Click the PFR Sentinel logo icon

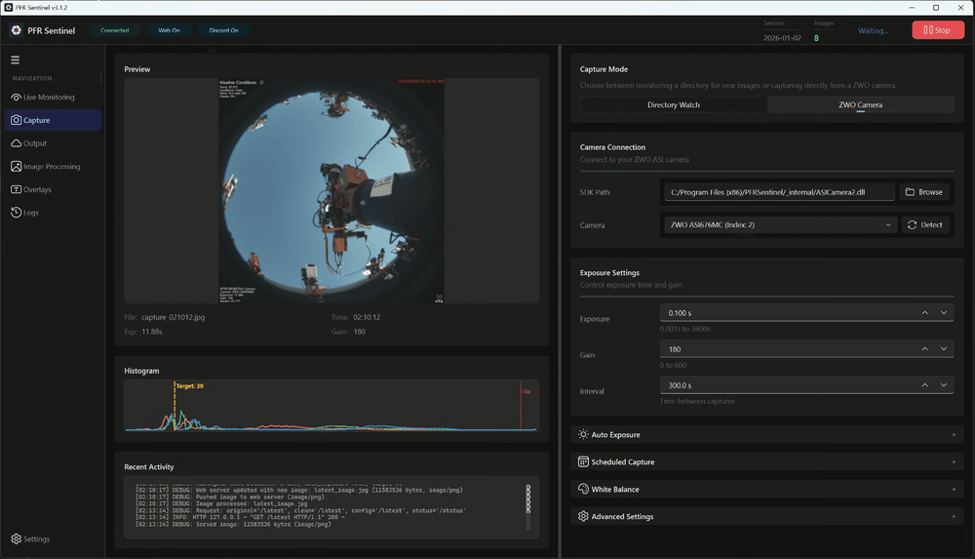pos(17,30)
